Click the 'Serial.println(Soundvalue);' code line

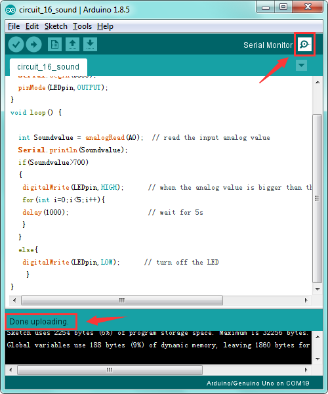[73, 150]
